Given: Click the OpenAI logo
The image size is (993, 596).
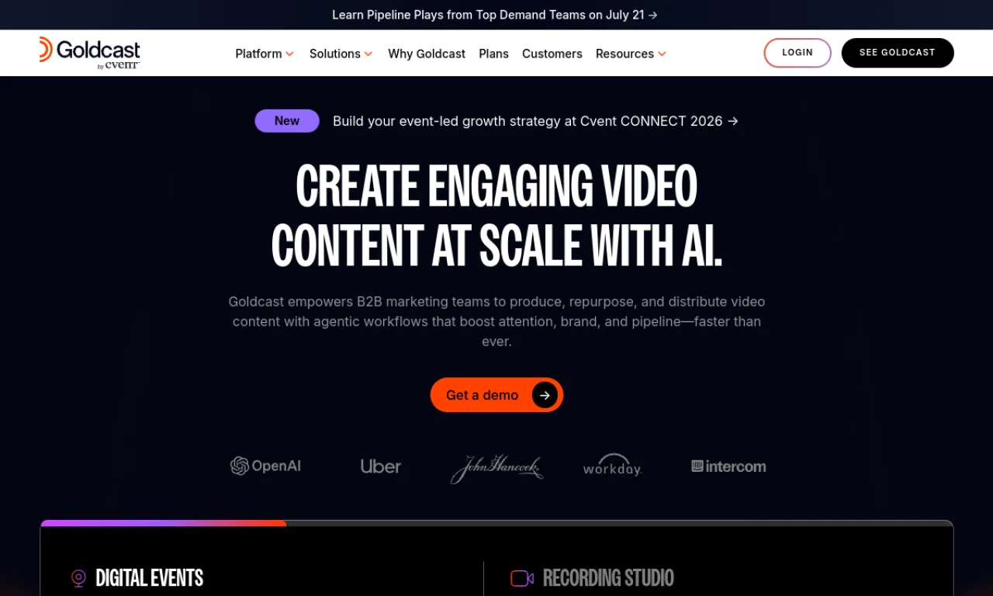Looking at the screenshot, I should pyautogui.click(x=265, y=466).
